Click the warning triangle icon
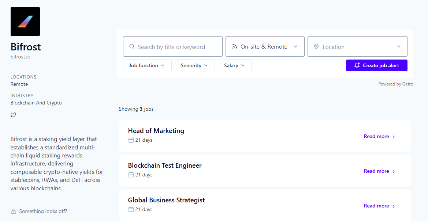428x221 pixels. [x=14, y=211]
